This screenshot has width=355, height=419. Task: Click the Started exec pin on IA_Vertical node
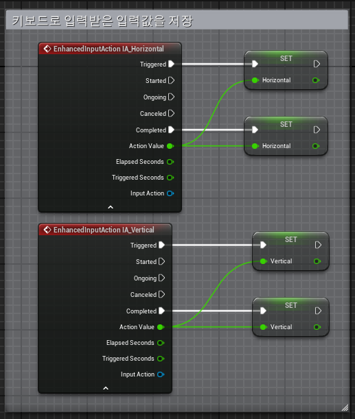162,261
